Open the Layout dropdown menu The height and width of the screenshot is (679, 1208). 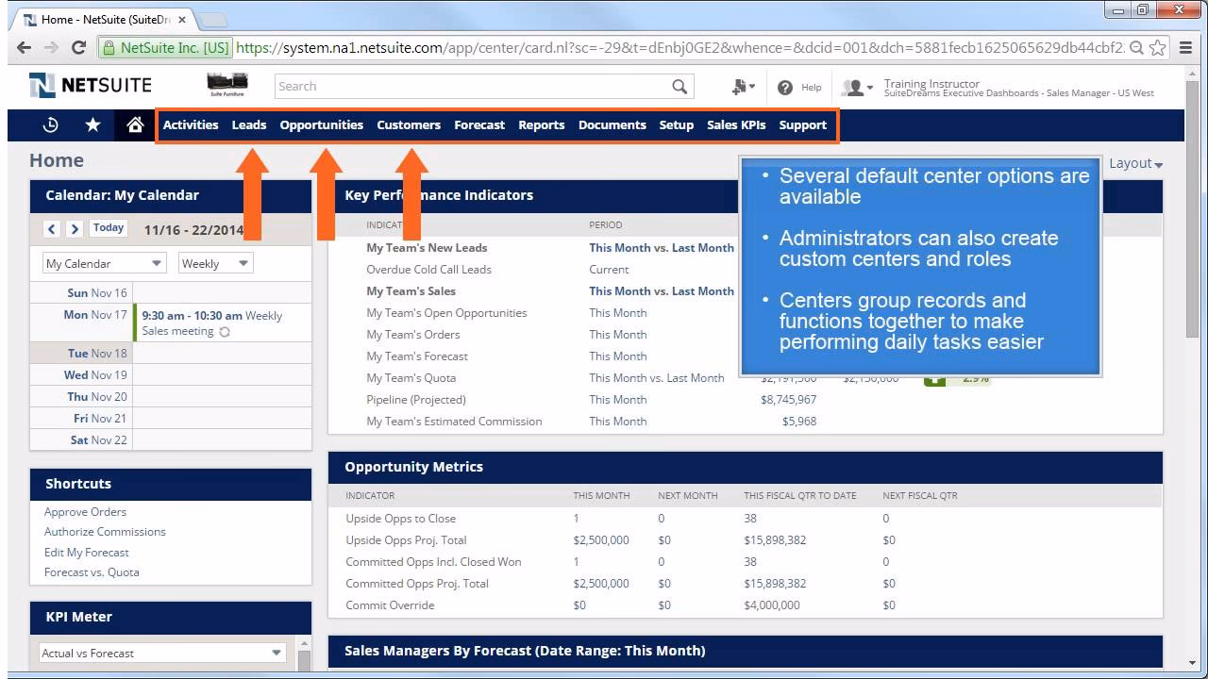pyautogui.click(x=1134, y=162)
